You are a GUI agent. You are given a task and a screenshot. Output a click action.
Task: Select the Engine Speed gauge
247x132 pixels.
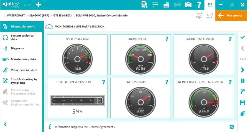[141, 59]
